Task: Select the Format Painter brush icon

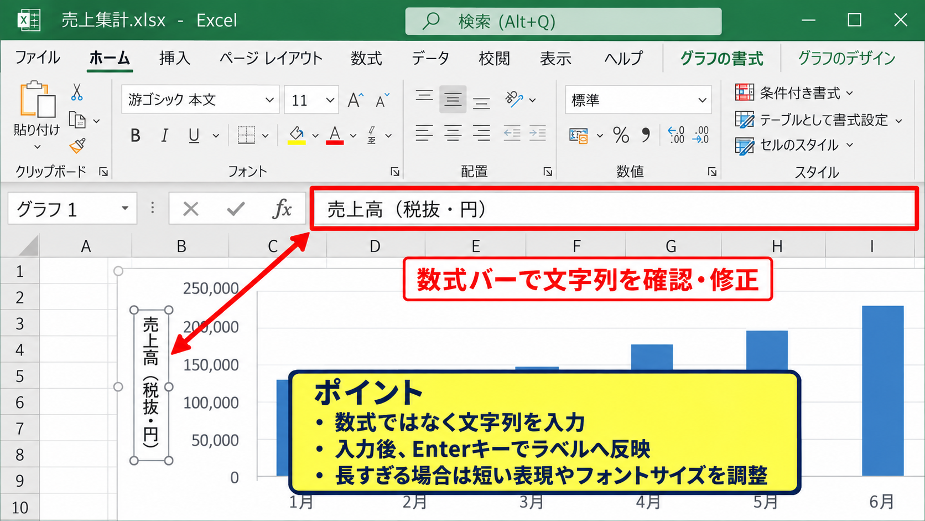Action: point(77,146)
